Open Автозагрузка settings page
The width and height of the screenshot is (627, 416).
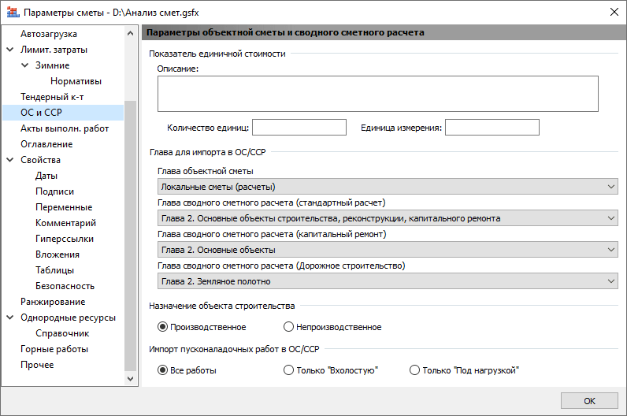[x=49, y=34]
